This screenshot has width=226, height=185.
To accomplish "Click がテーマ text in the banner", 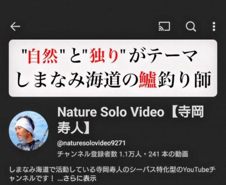I will tap(163, 56).
